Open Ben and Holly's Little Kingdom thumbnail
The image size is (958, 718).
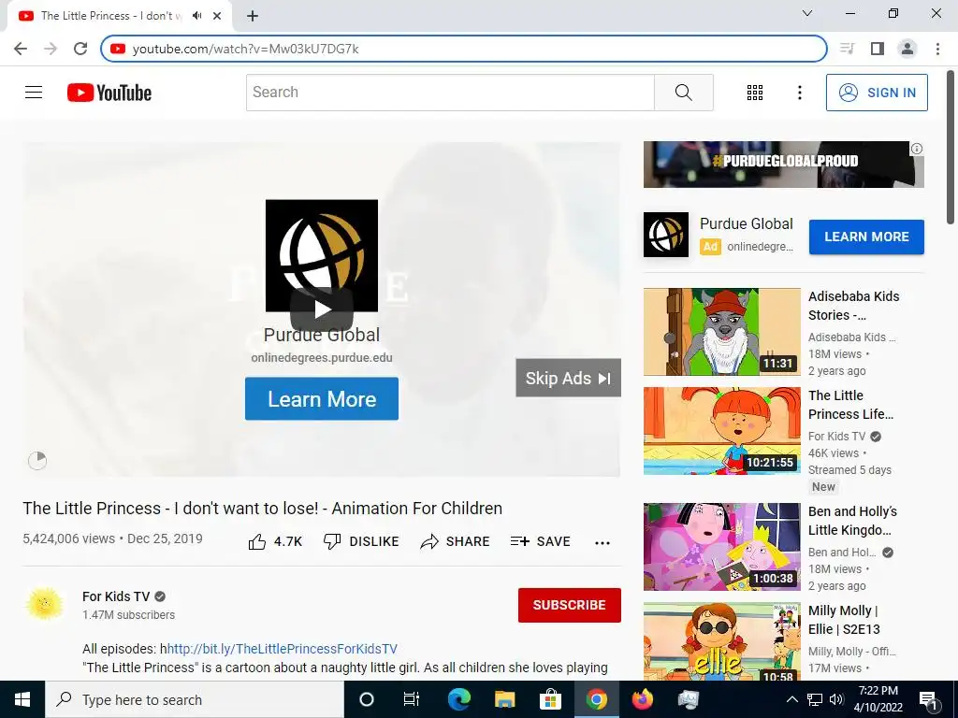click(721, 546)
